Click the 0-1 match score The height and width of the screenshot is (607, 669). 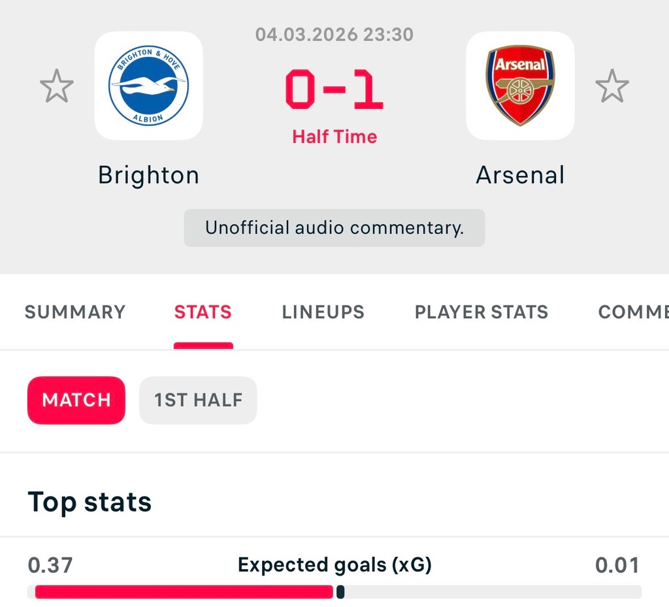334,90
